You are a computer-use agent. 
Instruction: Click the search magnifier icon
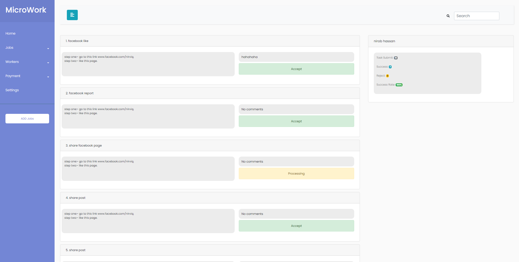click(x=448, y=16)
